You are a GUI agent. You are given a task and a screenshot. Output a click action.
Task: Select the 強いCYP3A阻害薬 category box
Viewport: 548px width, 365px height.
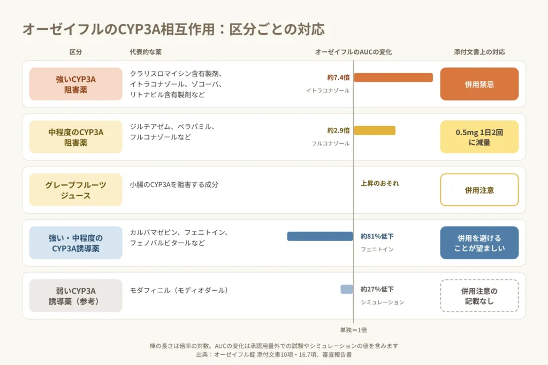(76, 84)
